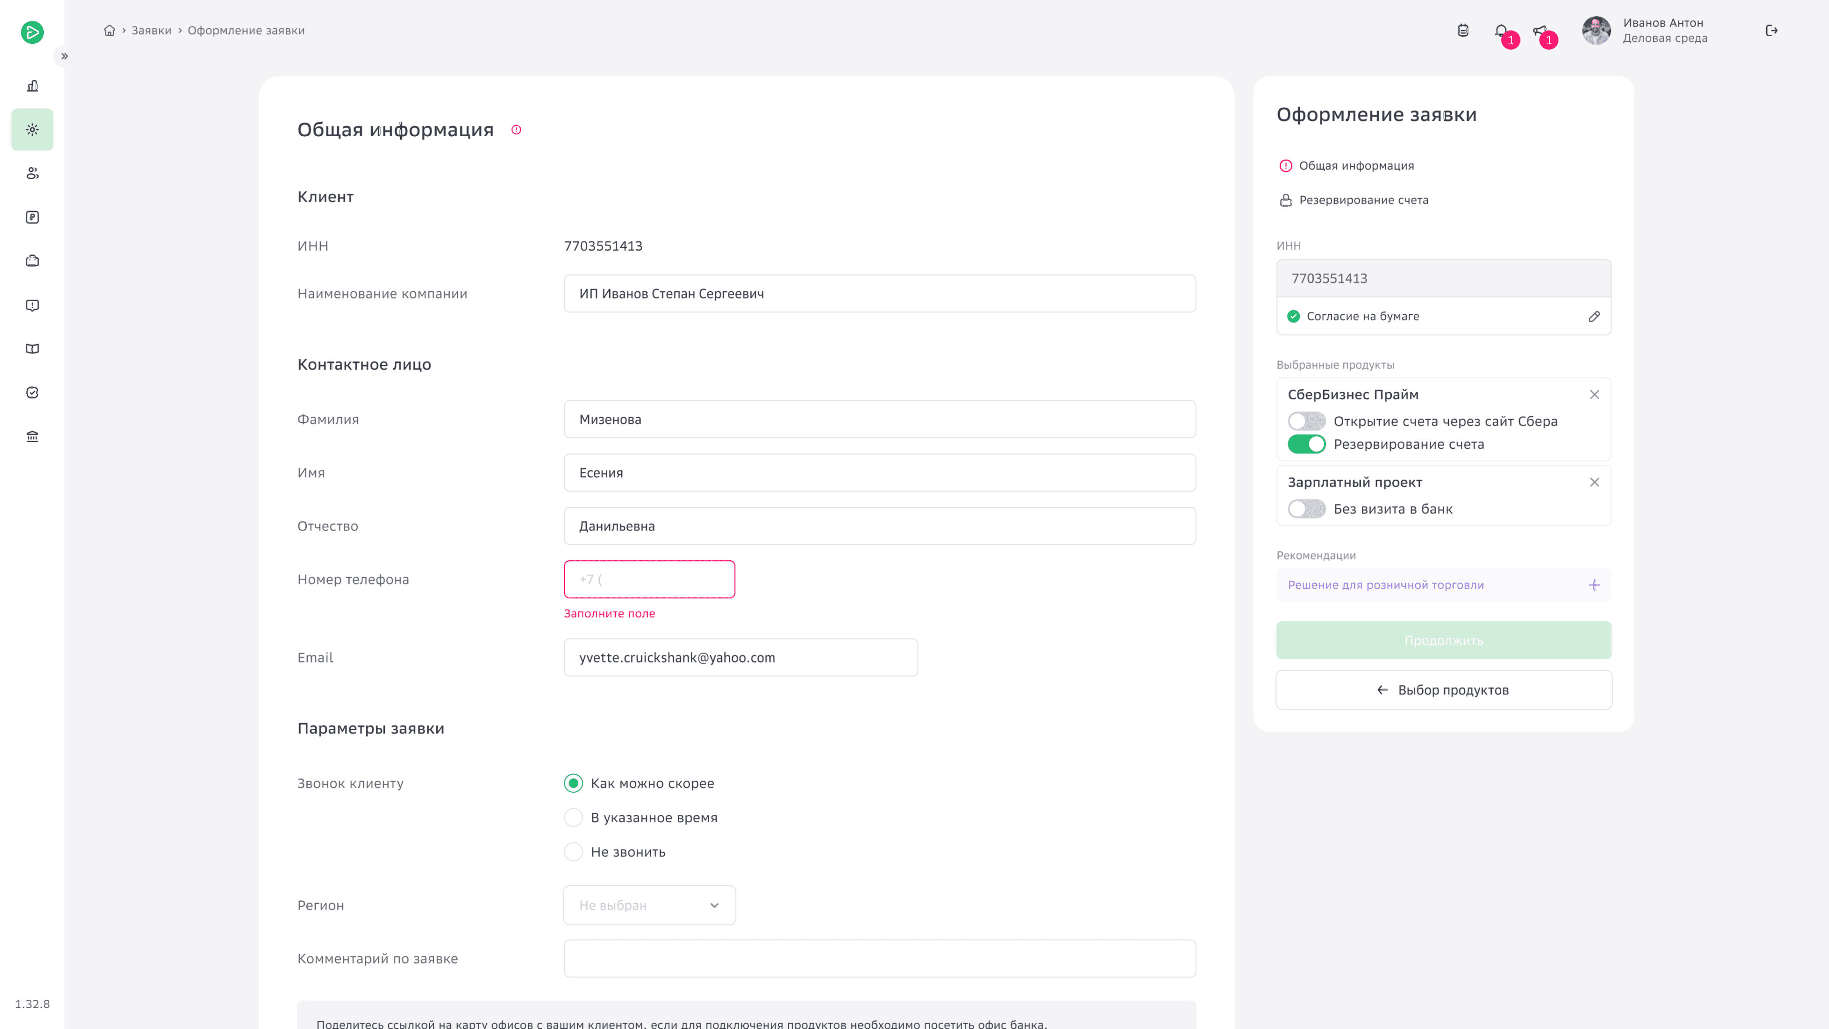Jump to Резервирование счета step
This screenshot has width=1829, height=1029.
(x=1363, y=200)
